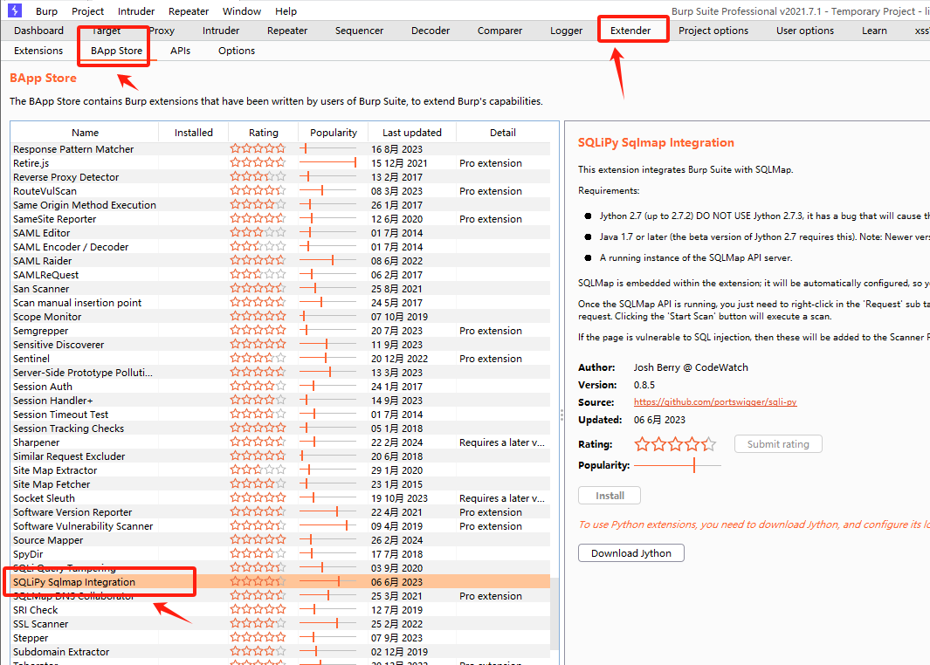Open the Help menu
The height and width of the screenshot is (665, 930).
286,11
